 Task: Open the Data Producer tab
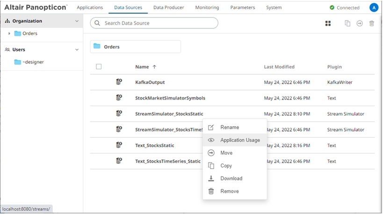coord(168,7)
